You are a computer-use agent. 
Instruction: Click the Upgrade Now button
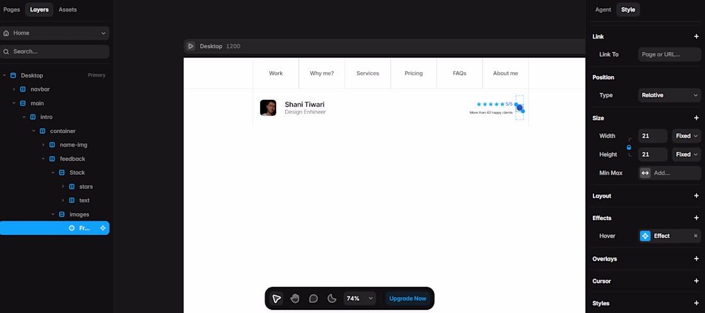pyautogui.click(x=408, y=299)
